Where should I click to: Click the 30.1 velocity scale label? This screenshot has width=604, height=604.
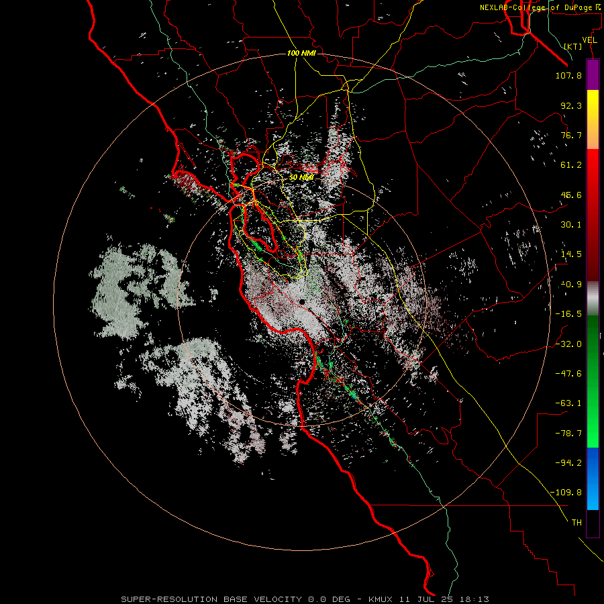coord(571,225)
